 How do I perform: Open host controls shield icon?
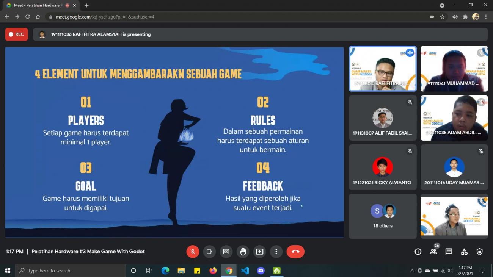[x=480, y=252]
